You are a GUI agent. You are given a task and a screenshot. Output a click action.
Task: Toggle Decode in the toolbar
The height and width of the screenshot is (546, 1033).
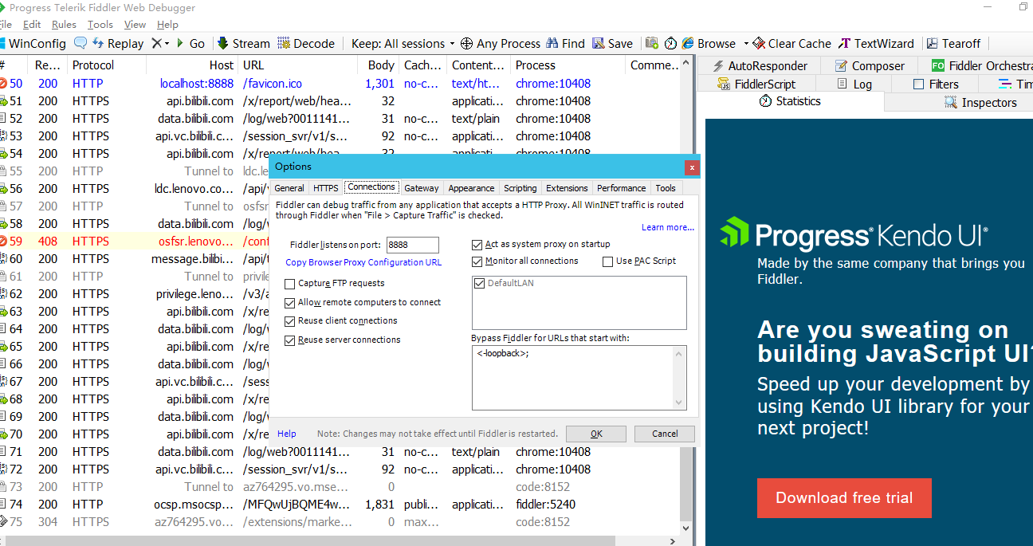pyautogui.click(x=306, y=44)
